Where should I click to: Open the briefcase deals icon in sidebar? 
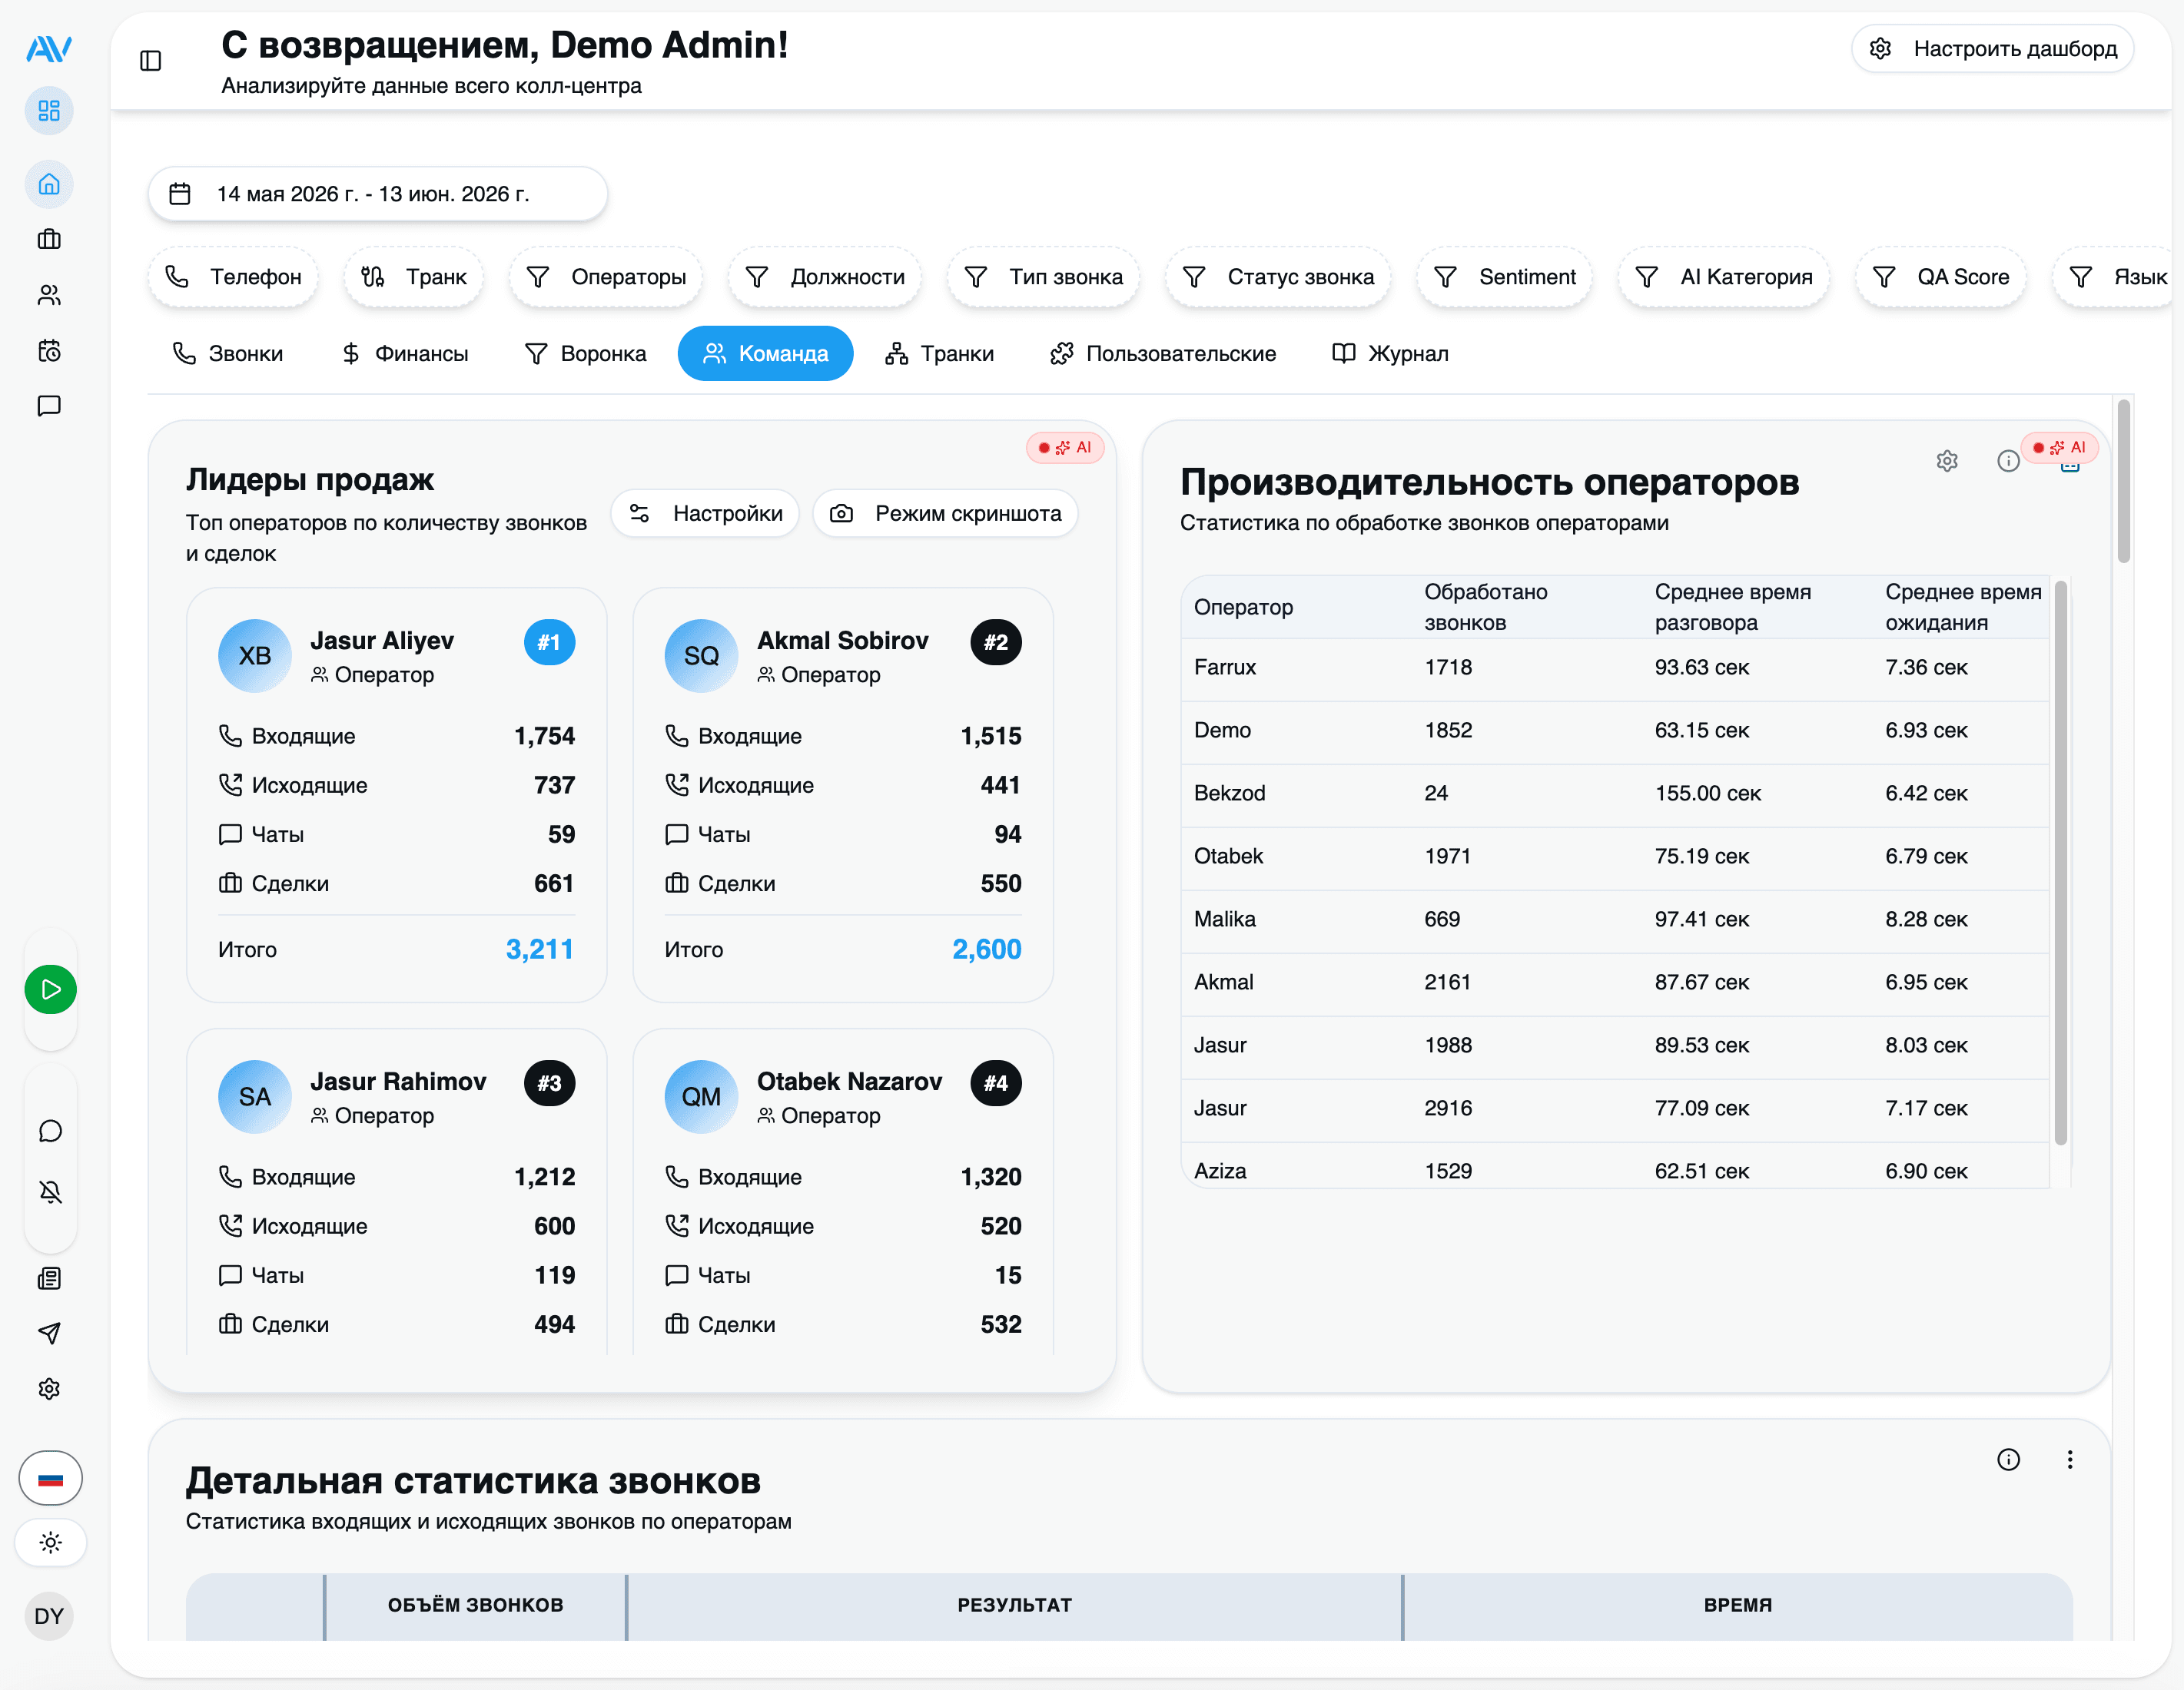[49, 240]
